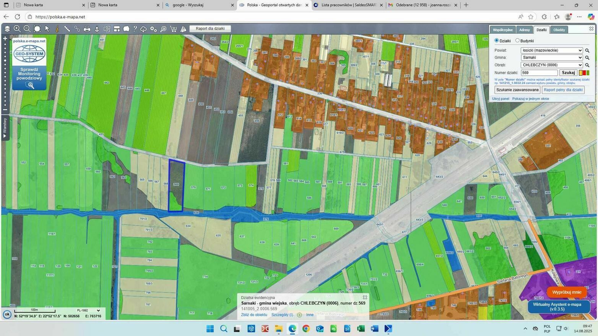Open the shopping cart icon
The width and height of the screenshot is (598, 336).
(x=173, y=29)
